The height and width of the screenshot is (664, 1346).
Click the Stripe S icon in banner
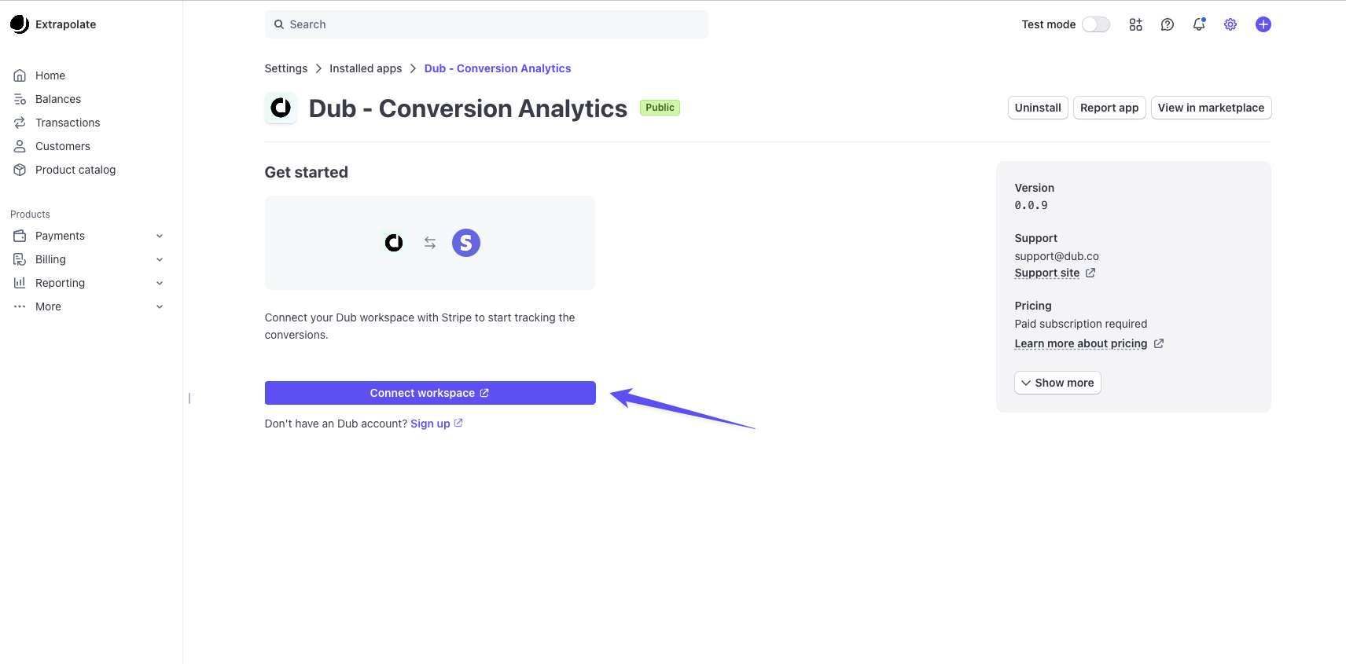(x=466, y=243)
